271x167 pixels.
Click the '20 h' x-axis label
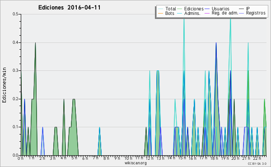pyautogui.click(x=236, y=158)
